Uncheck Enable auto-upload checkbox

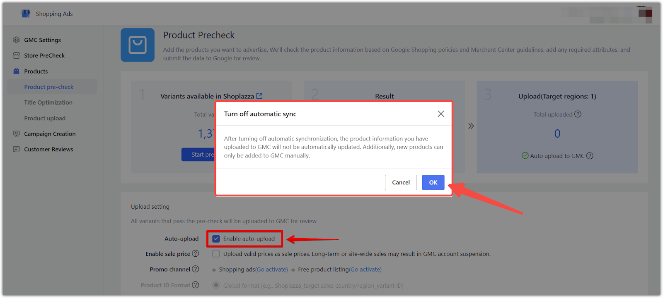coord(216,238)
